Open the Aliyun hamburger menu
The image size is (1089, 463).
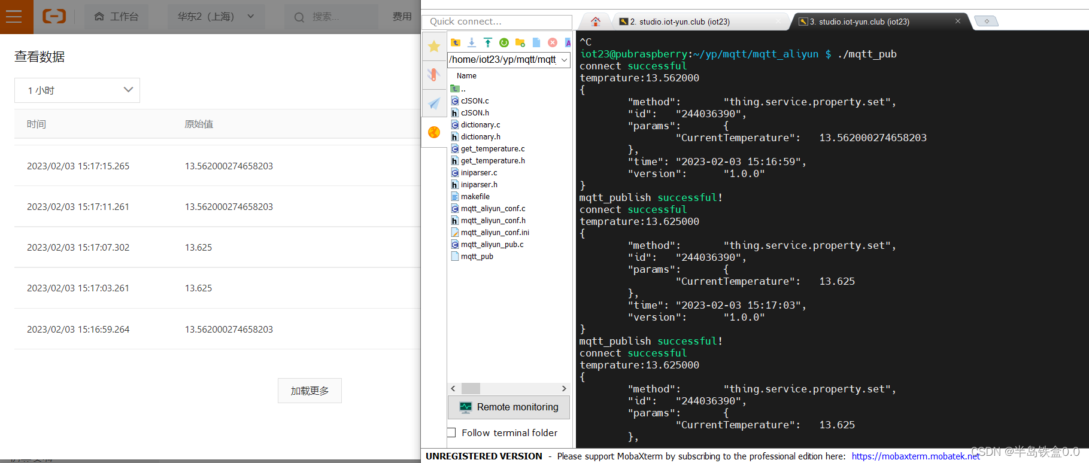13,17
